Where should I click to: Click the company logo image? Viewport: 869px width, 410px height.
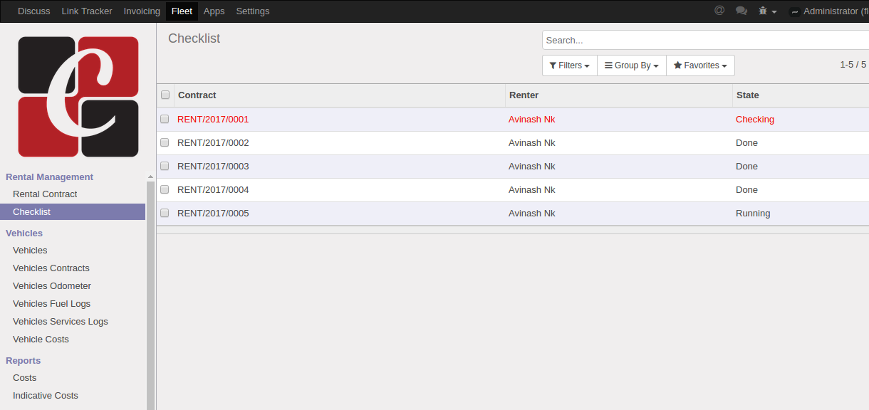tap(78, 96)
